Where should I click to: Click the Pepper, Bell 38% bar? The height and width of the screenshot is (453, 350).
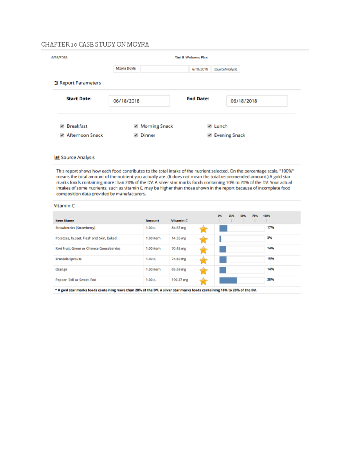coord(228,280)
